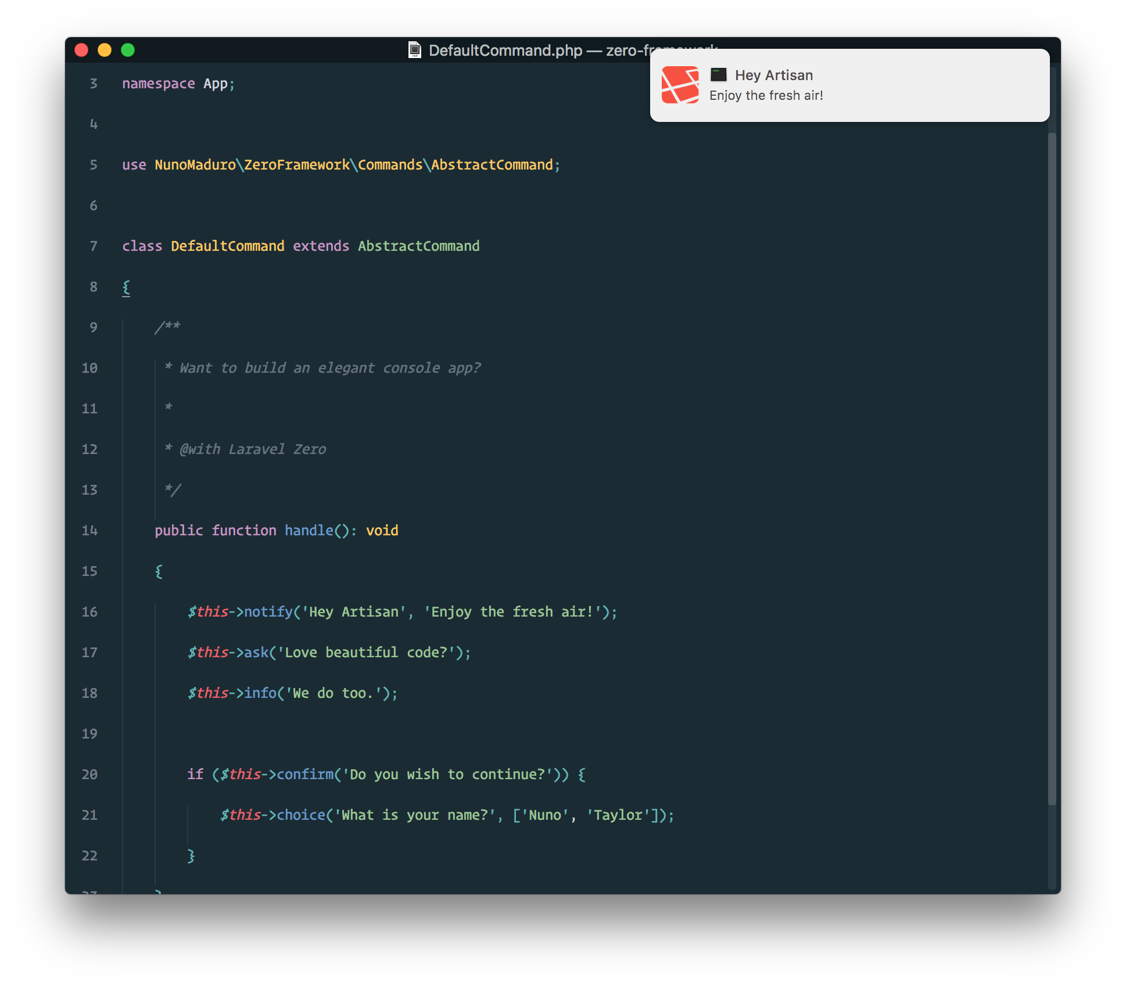Click the small terminal icon in notification

coord(719,75)
